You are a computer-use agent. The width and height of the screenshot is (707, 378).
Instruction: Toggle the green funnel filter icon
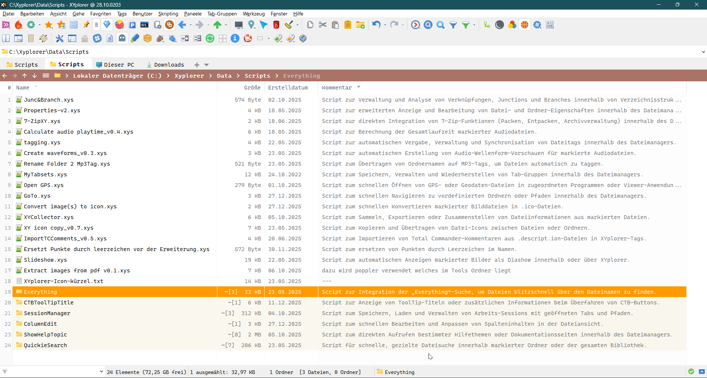[466, 25]
